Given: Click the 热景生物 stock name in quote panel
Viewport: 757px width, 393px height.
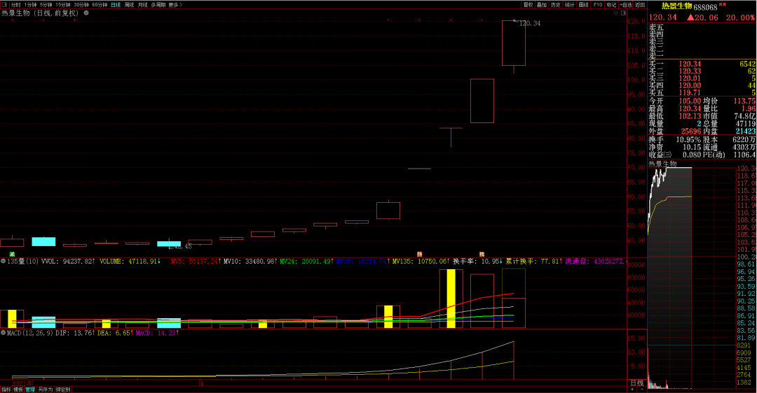Looking at the screenshot, I should 676,6.
